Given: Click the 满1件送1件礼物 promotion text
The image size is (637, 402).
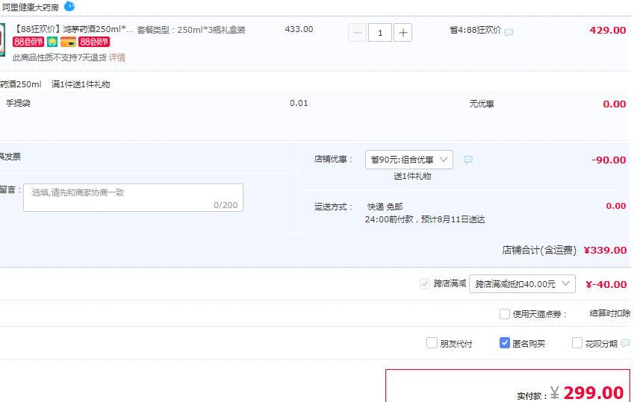Looking at the screenshot, I should pyautogui.click(x=81, y=84).
